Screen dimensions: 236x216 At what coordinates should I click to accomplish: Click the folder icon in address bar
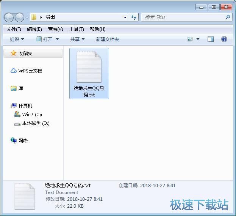point(34,17)
